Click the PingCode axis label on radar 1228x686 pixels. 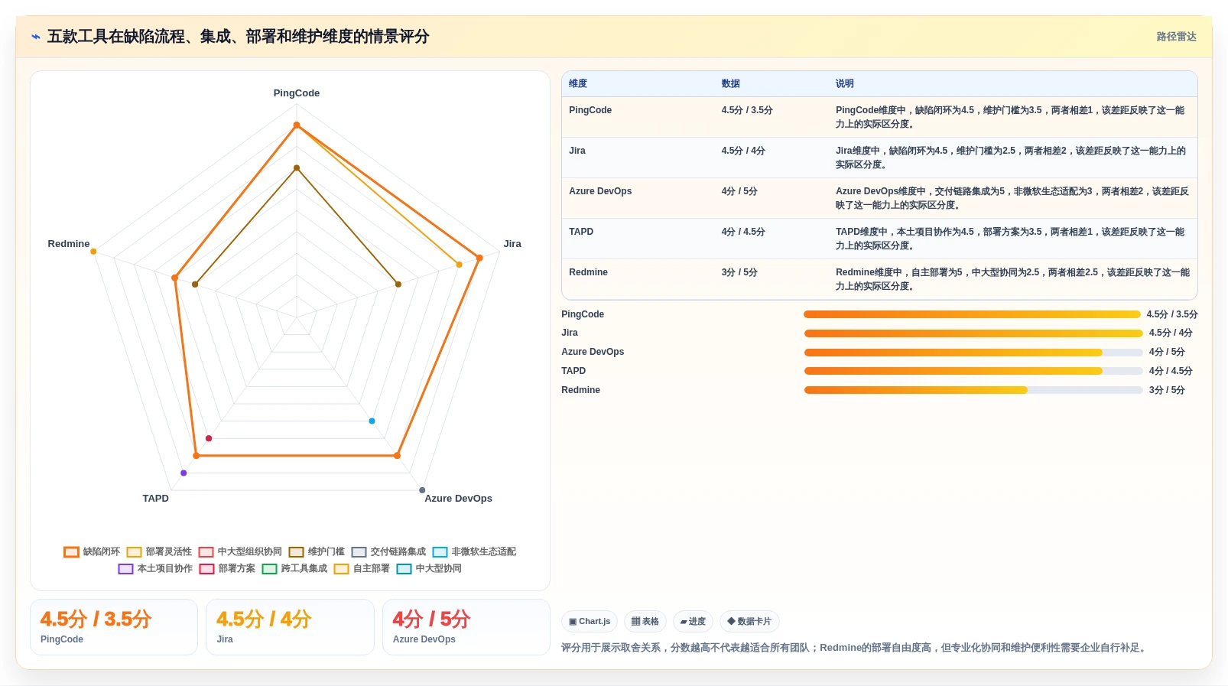(297, 93)
